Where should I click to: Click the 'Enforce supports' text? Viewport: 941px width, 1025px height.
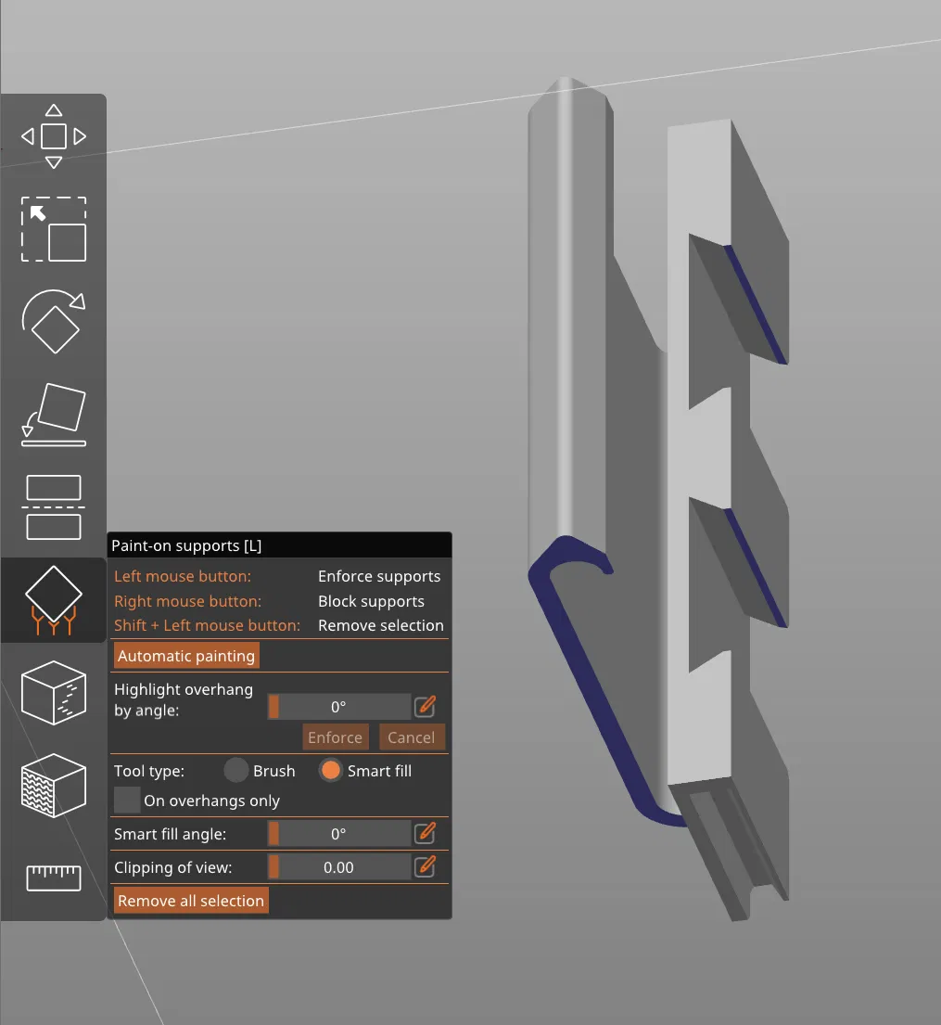[x=379, y=576]
